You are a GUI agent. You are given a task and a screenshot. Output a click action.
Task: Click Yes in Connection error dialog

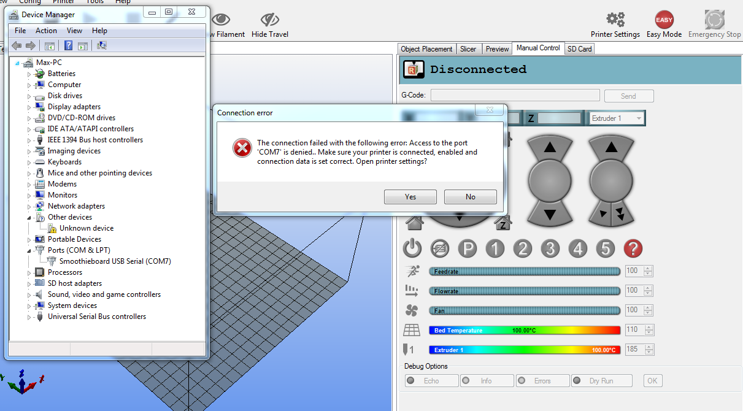point(410,197)
